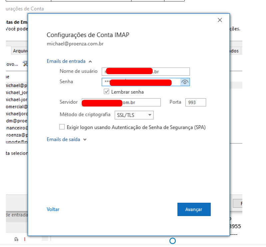The width and height of the screenshot is (266, 247).
Task: Select the proenza@ account in list
Action: pos(17,135)
